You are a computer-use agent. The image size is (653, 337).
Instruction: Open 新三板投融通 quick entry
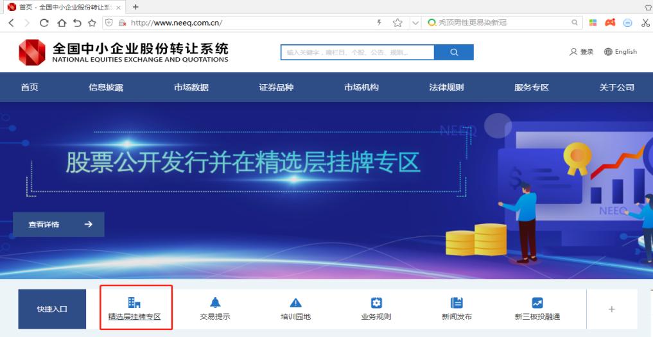point(537,316)
